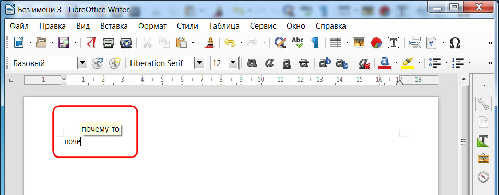Open the Формат menu

(152, 26)
